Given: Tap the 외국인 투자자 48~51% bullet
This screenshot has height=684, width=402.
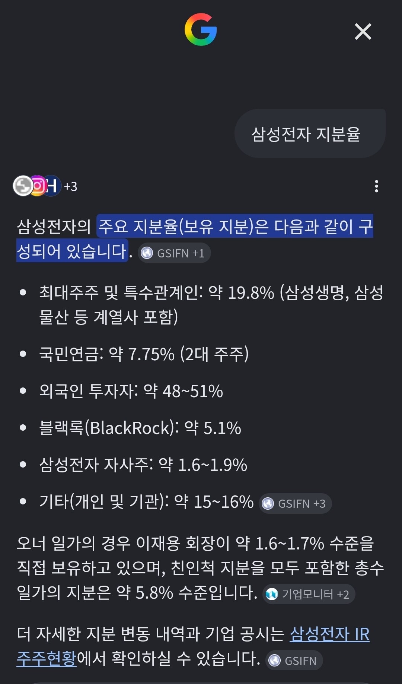Looking at the screenshot, I should point(131,391).
